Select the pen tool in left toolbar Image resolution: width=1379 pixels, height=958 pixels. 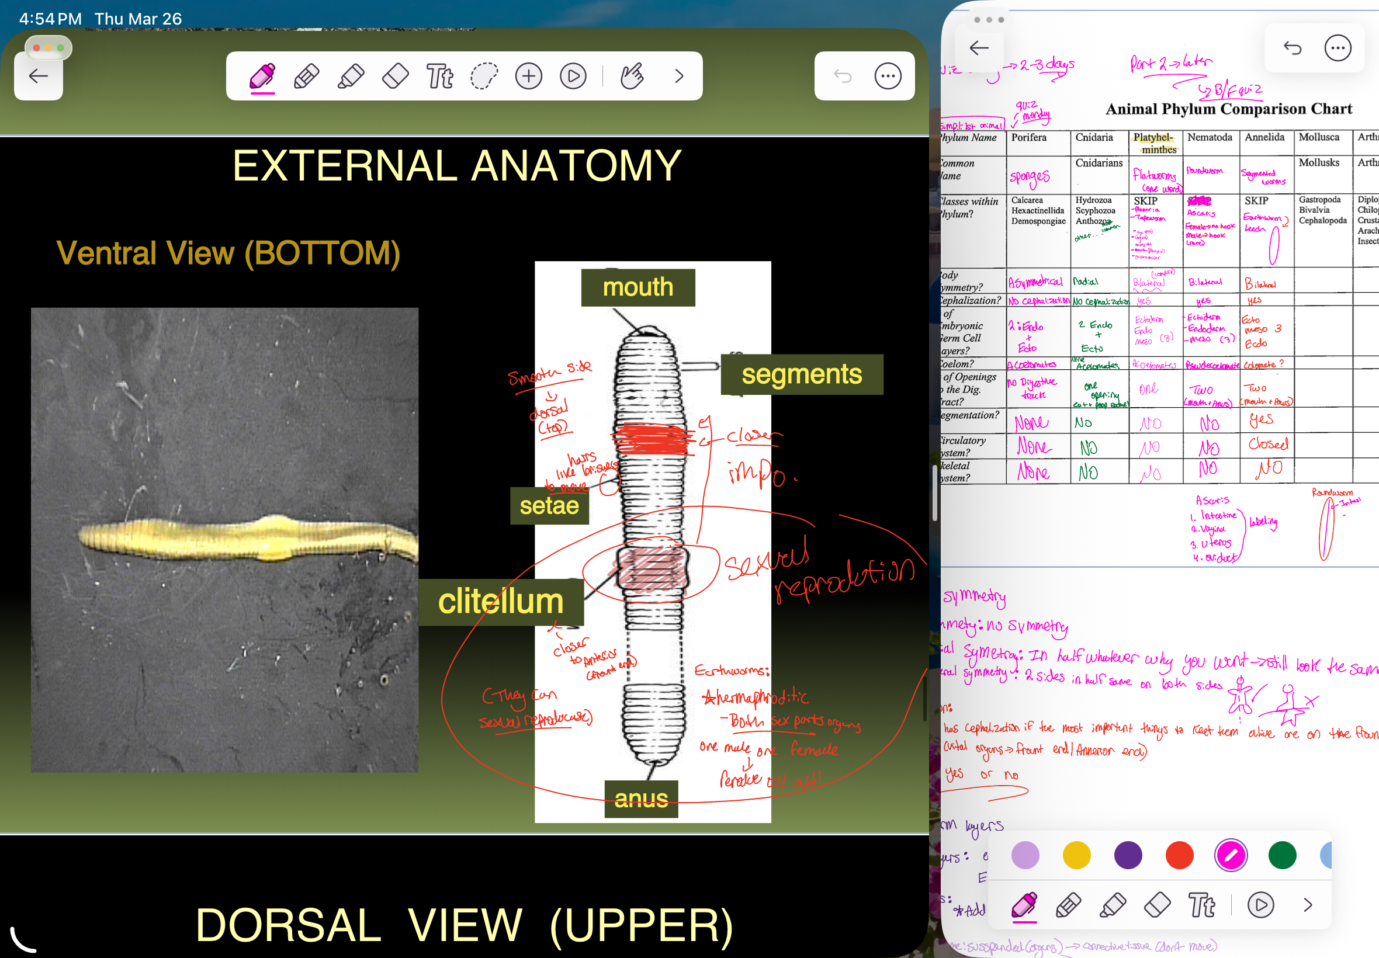pos(262,77)
